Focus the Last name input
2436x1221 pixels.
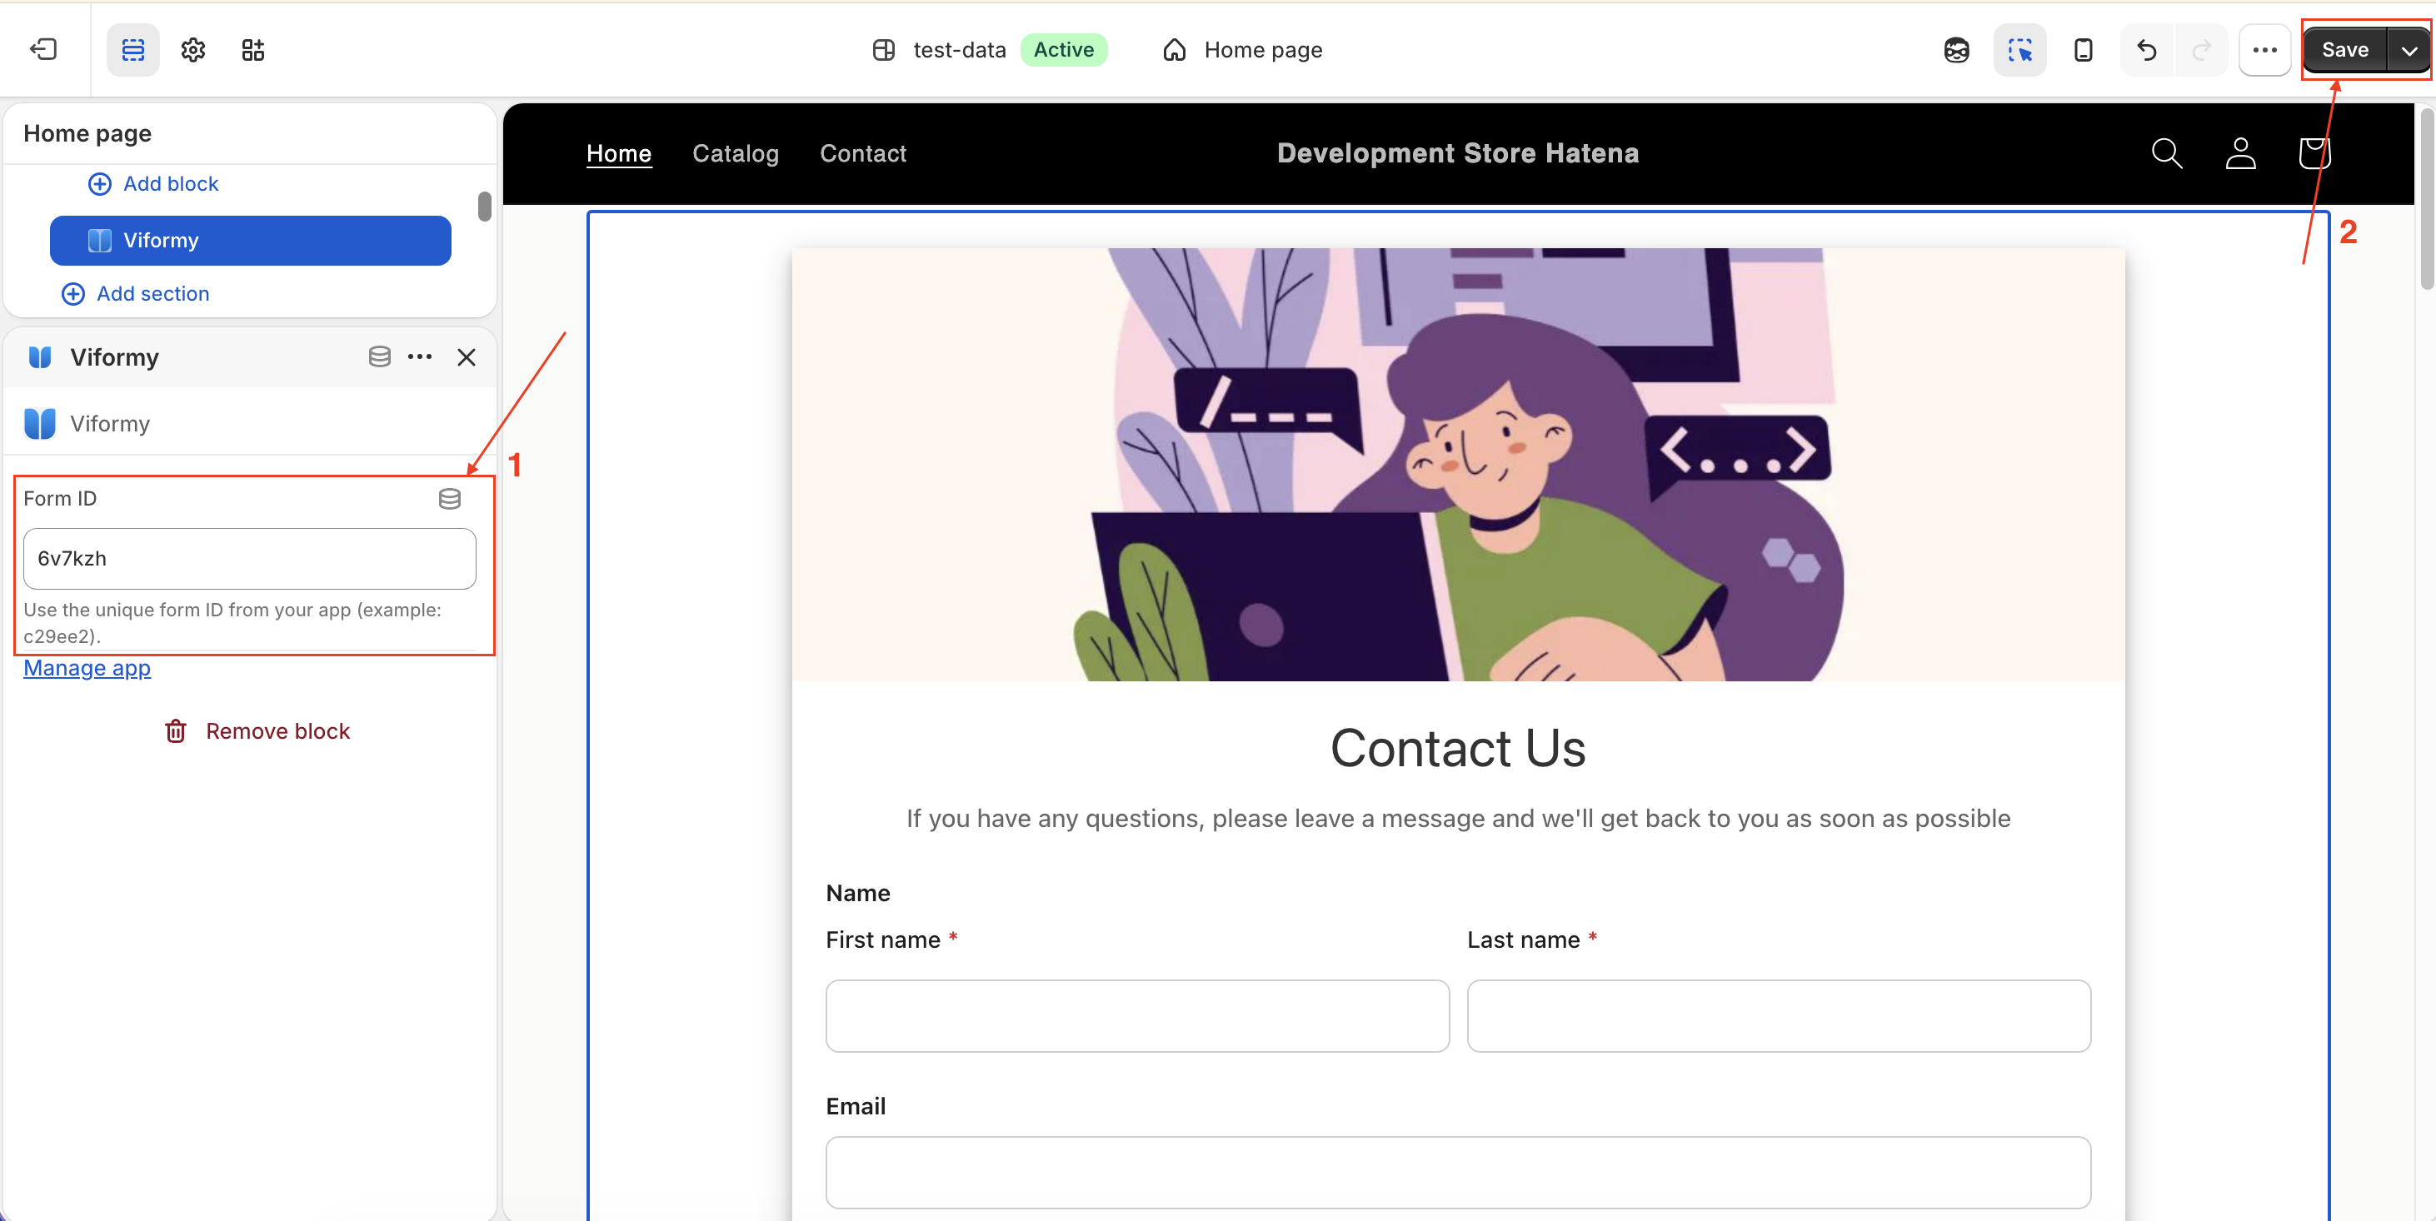[1779, 1015]
